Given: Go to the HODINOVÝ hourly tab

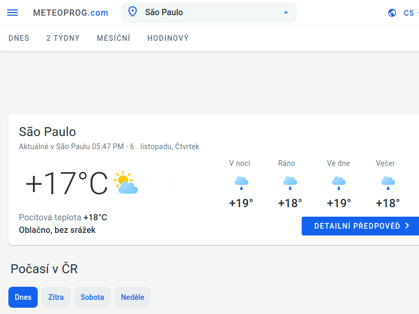Looking at the screenshot, I should [168, 38].
